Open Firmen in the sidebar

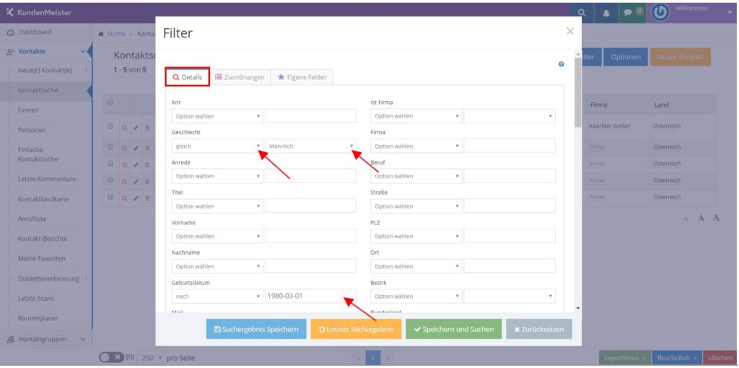point(28,110)
